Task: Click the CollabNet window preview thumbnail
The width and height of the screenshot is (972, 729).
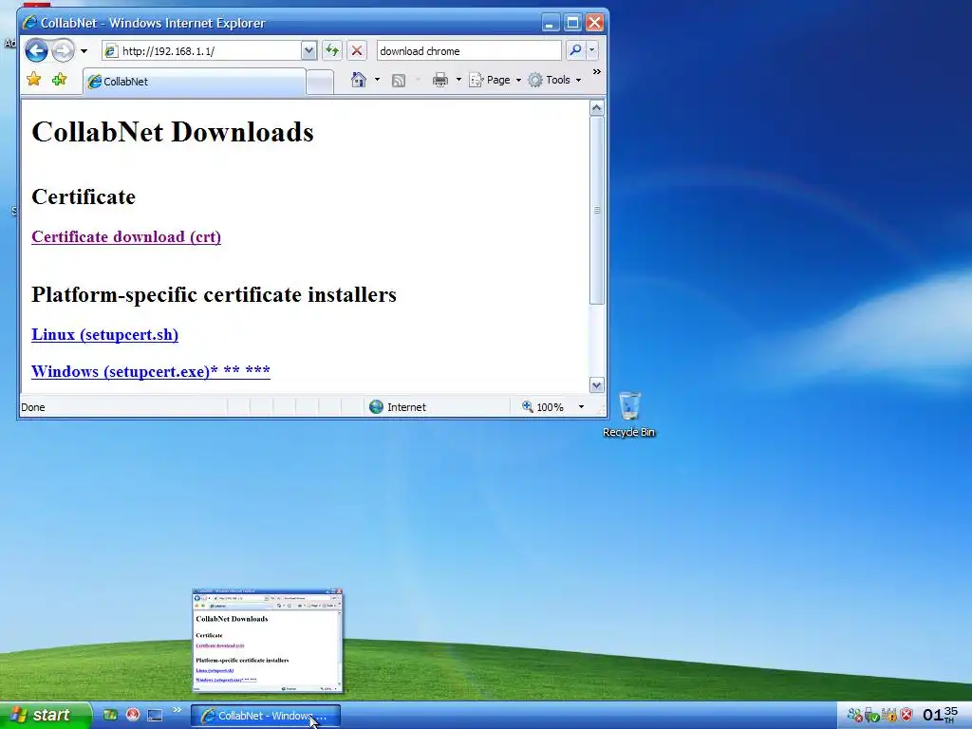Action: (x=267, y=640)
